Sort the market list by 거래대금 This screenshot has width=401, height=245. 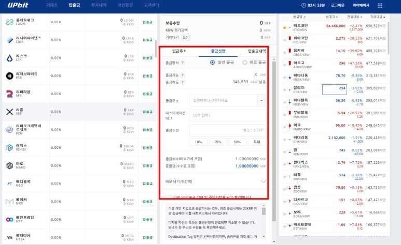coord(378,17)
